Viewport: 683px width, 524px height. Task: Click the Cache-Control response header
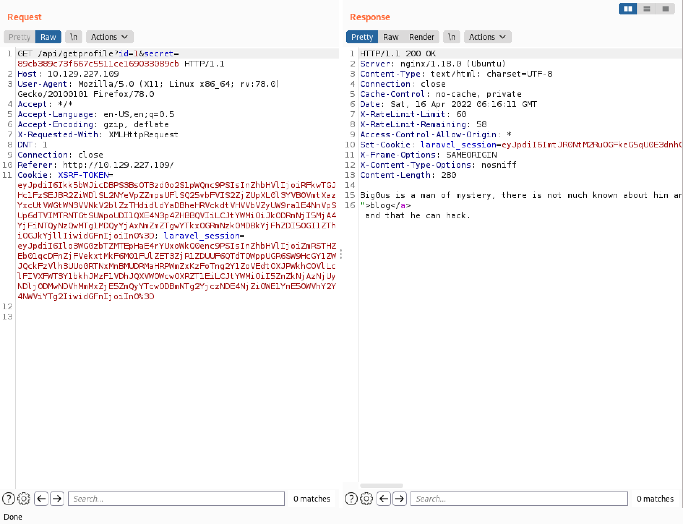[x=441, y=94]
